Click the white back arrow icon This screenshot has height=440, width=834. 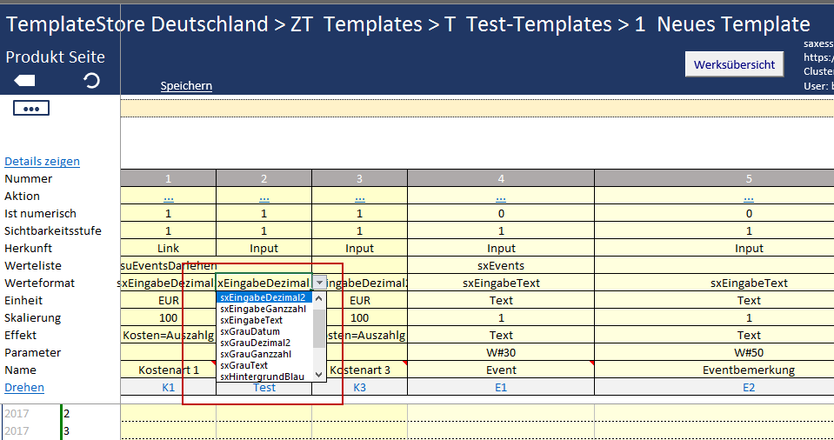[x=24, y=81]
